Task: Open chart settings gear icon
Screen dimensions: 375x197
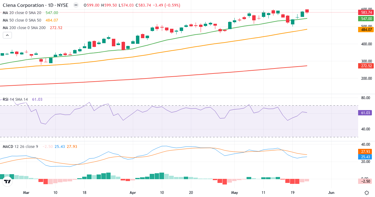Action: [366, 192]
